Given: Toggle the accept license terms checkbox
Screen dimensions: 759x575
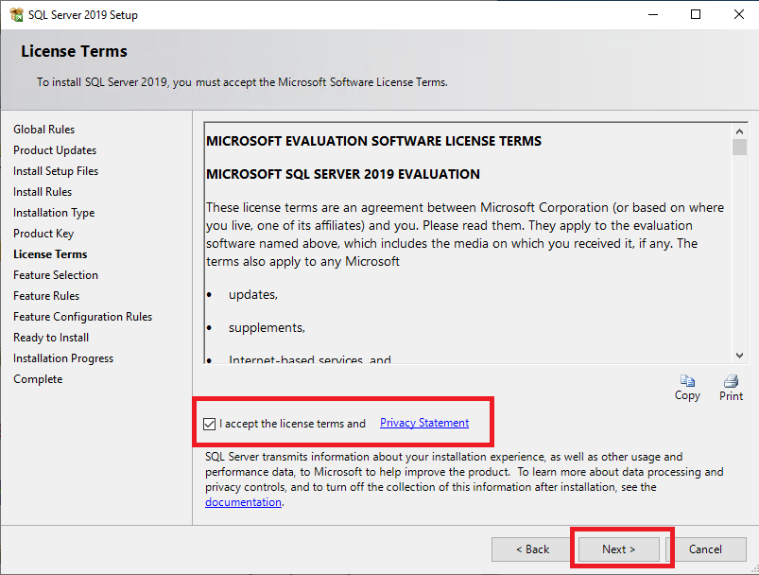Looking at the screenshot, I should [209, 424].
